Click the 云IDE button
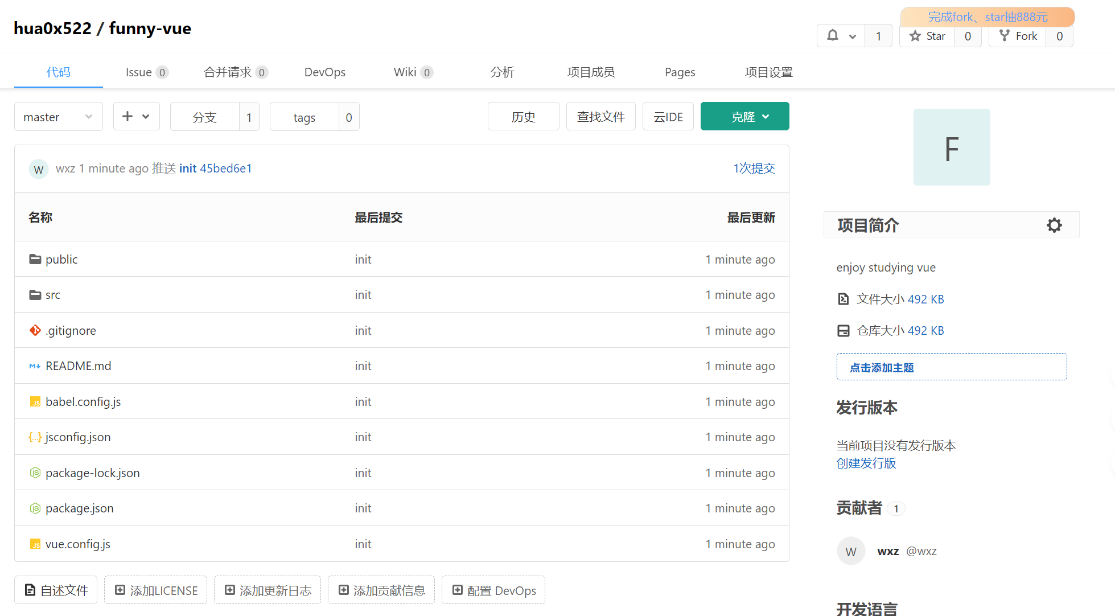The image size is (1115, 616). click(x=668, y=116)
